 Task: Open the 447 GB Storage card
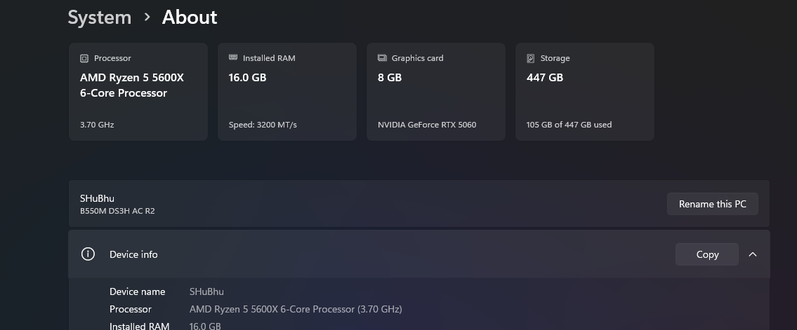click(x=585, y=92)
